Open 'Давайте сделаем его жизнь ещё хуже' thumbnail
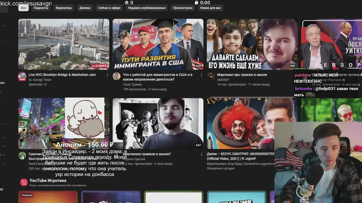The width and height of the screenshot is (362, 203). click(x=252, y=44)
